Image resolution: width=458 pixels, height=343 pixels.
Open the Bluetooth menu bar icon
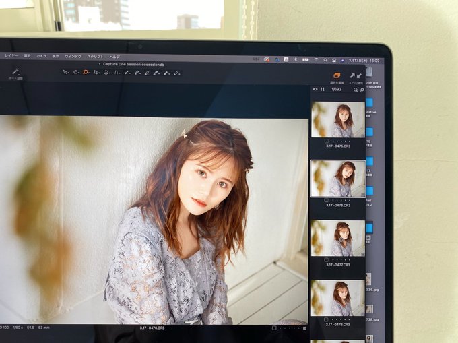[x=295, y=59]
